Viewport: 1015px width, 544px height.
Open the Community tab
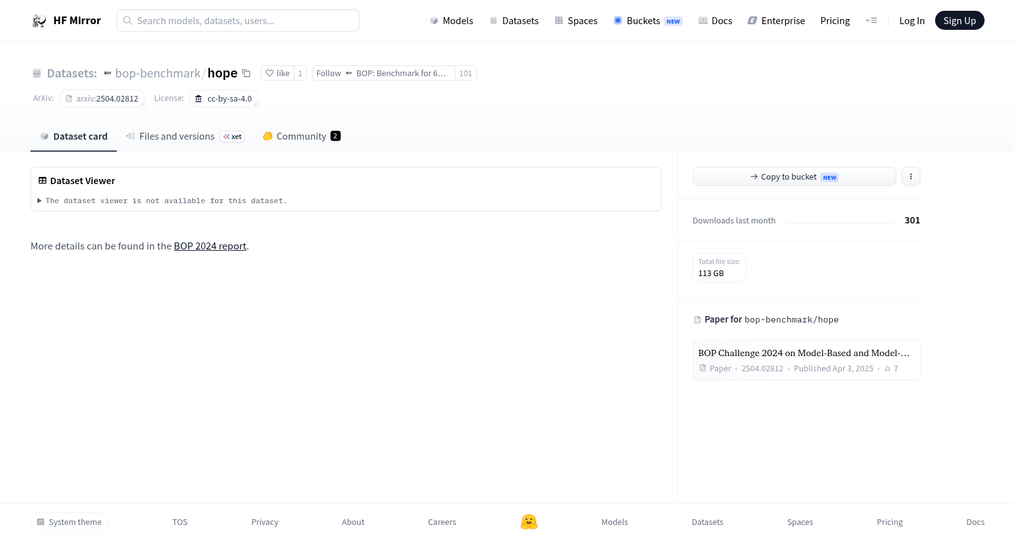click(x=301, y=136)
